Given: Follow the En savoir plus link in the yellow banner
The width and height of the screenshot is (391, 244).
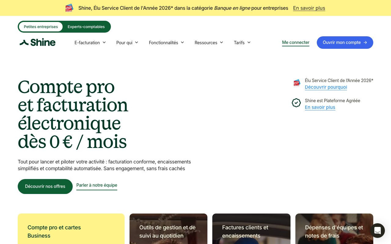Looking at the screenshot, I should tap(309, 8).
